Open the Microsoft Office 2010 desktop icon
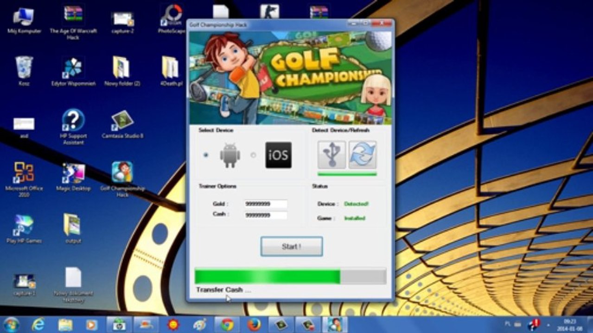The width and height of the screenshot is (593, 333). [x=24, y=179]
